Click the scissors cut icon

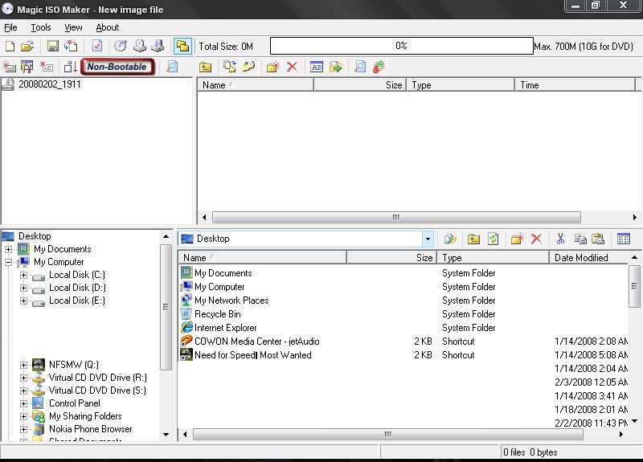pos(560,239)
